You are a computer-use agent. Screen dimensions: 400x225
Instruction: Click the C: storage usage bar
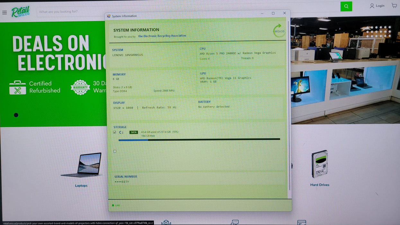tap(199, 139)
